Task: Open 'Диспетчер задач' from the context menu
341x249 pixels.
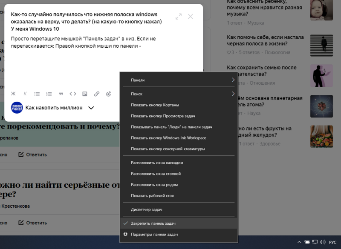Action: [x=179, y=209]
